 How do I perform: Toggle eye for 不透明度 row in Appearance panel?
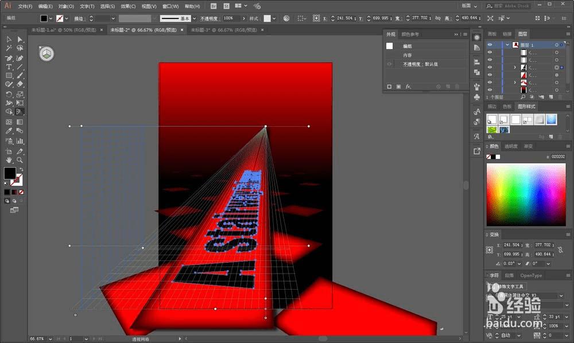[389, 64]
